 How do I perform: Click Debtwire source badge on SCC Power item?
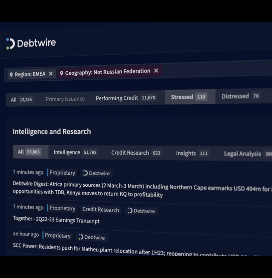(92, 237)
